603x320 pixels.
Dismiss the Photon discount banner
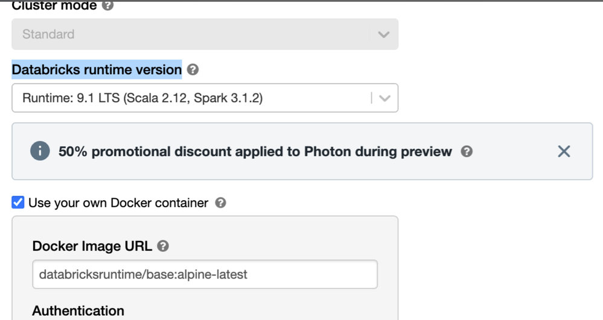click(564, 151)
